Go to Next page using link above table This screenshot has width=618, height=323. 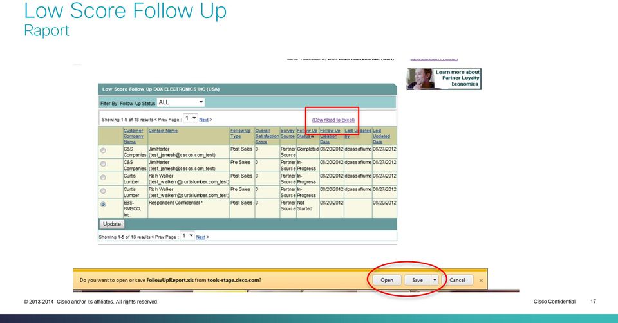click(x=204, y=120)
